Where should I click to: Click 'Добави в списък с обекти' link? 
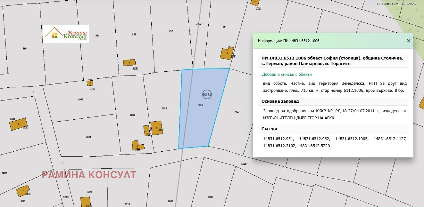[x=287, y=74]
